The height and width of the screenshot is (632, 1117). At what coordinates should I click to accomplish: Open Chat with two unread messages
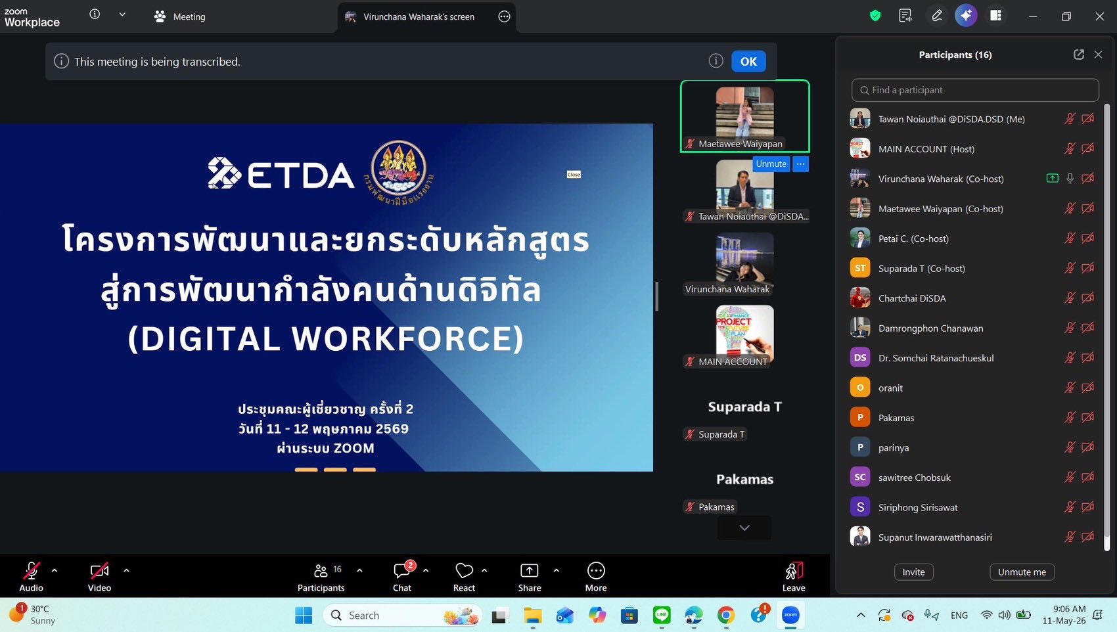click(x=402, y=577)
